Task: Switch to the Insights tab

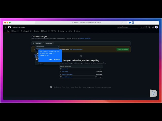Action: pos(69,31)
